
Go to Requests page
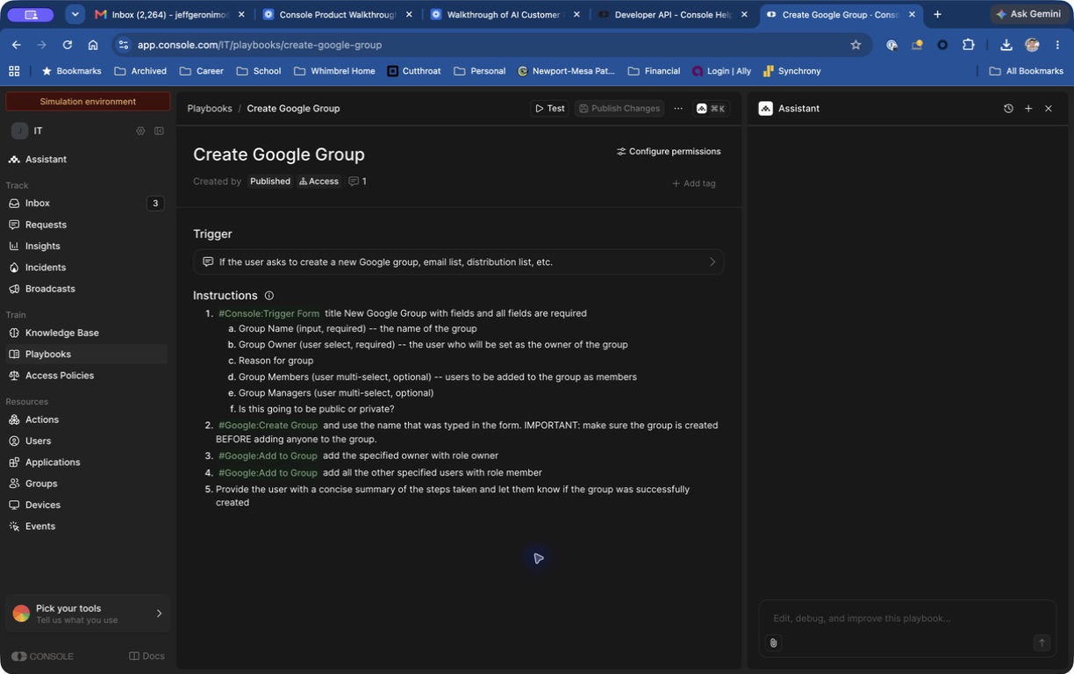[x=46, y=225]
